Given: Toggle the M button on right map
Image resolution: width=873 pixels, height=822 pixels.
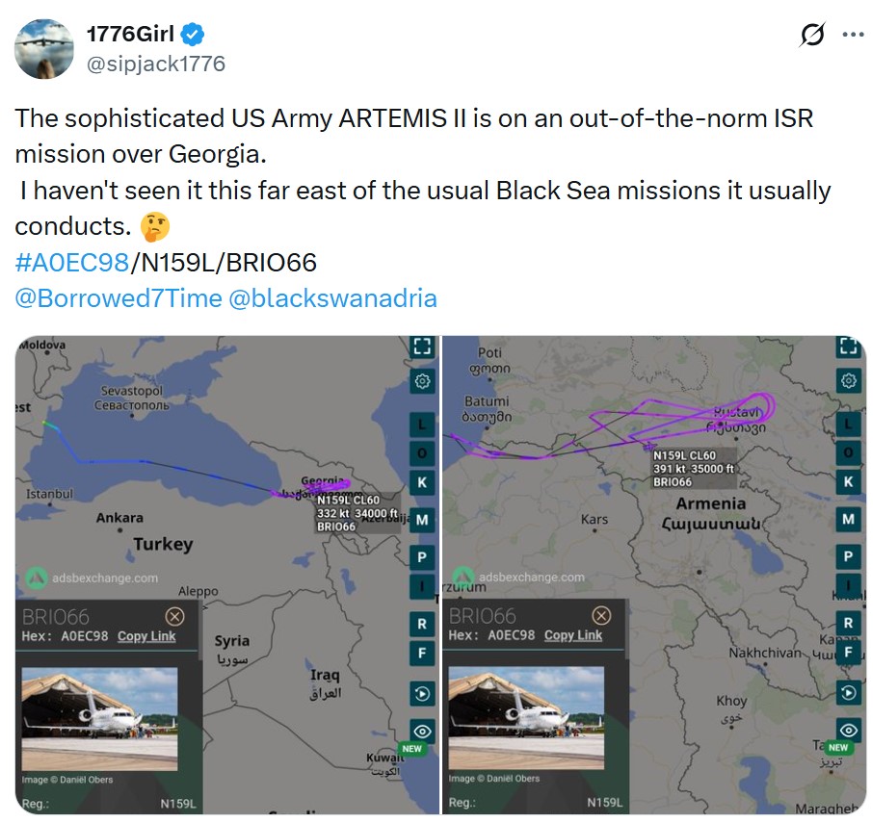Looking at the screenshot, I should (x=848, y=520).
